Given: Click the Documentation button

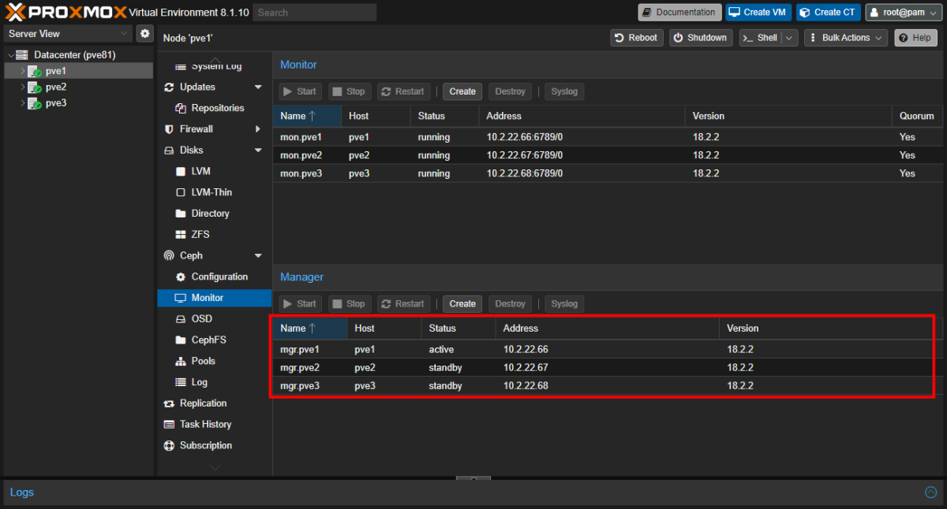Looking at the screenshot, I should (679, 13).
